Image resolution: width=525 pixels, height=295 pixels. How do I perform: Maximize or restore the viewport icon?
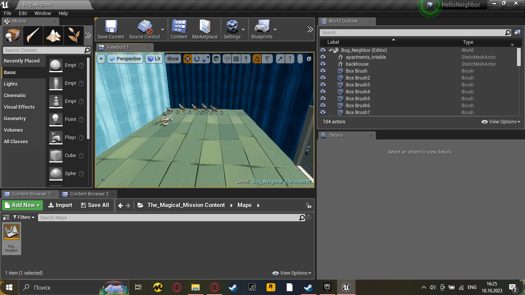click(309, 59)
